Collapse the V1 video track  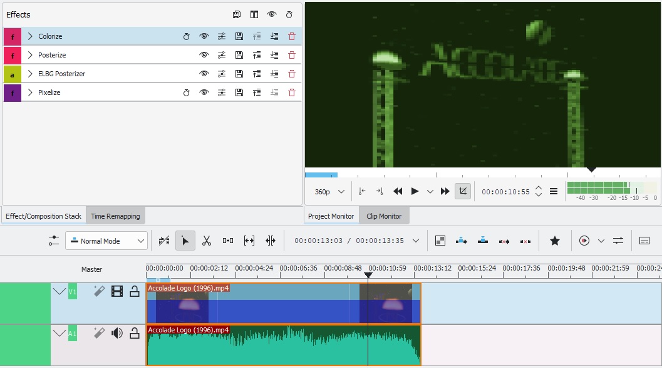coord(59,291)
